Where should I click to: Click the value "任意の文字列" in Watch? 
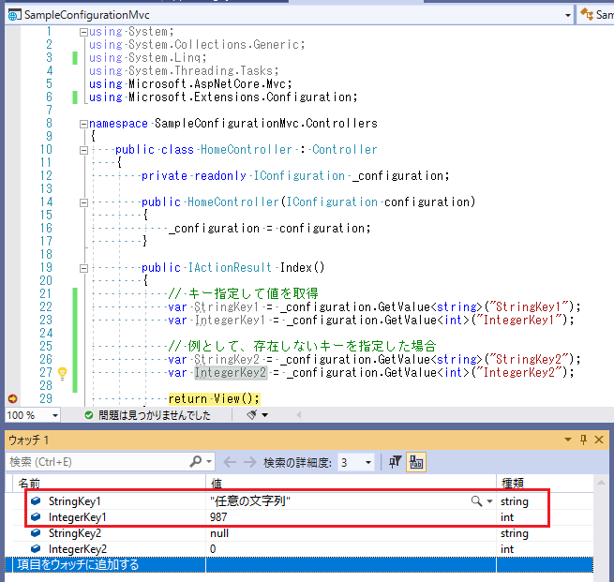[x=250, y=501]
